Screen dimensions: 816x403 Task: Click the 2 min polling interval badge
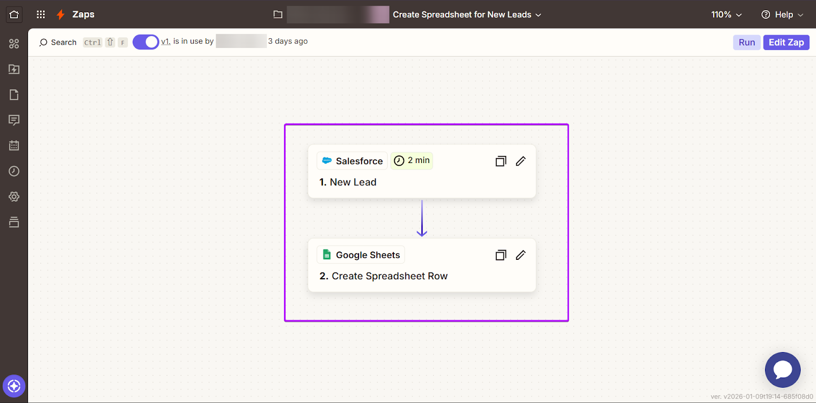coord(412,160)
